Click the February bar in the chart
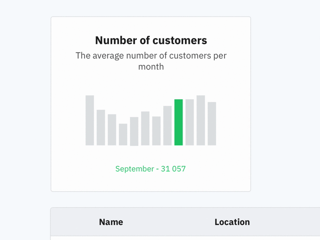The height and width of the screenshot is (240, 320). pos(100,128)
